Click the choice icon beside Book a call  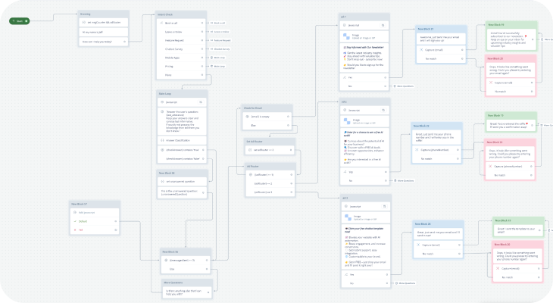161,23
